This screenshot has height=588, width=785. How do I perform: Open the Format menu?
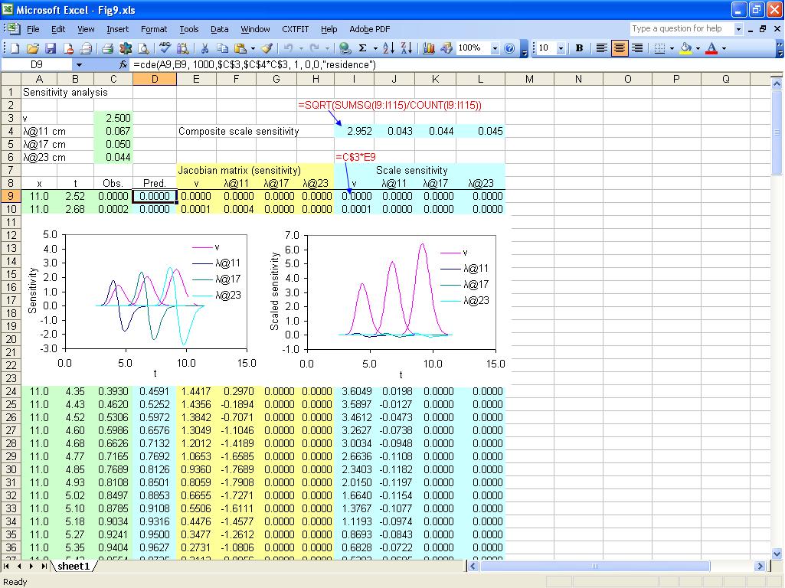[x=153, y=29]
